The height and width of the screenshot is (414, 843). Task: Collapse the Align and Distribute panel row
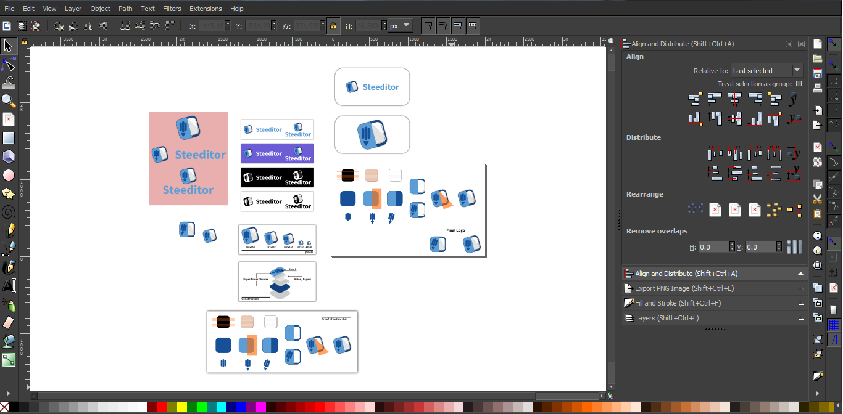(715, 274)
